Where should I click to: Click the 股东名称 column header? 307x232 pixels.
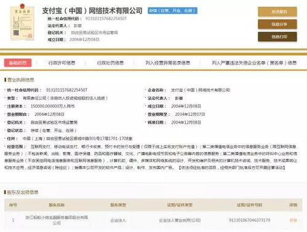click(57, 205)
